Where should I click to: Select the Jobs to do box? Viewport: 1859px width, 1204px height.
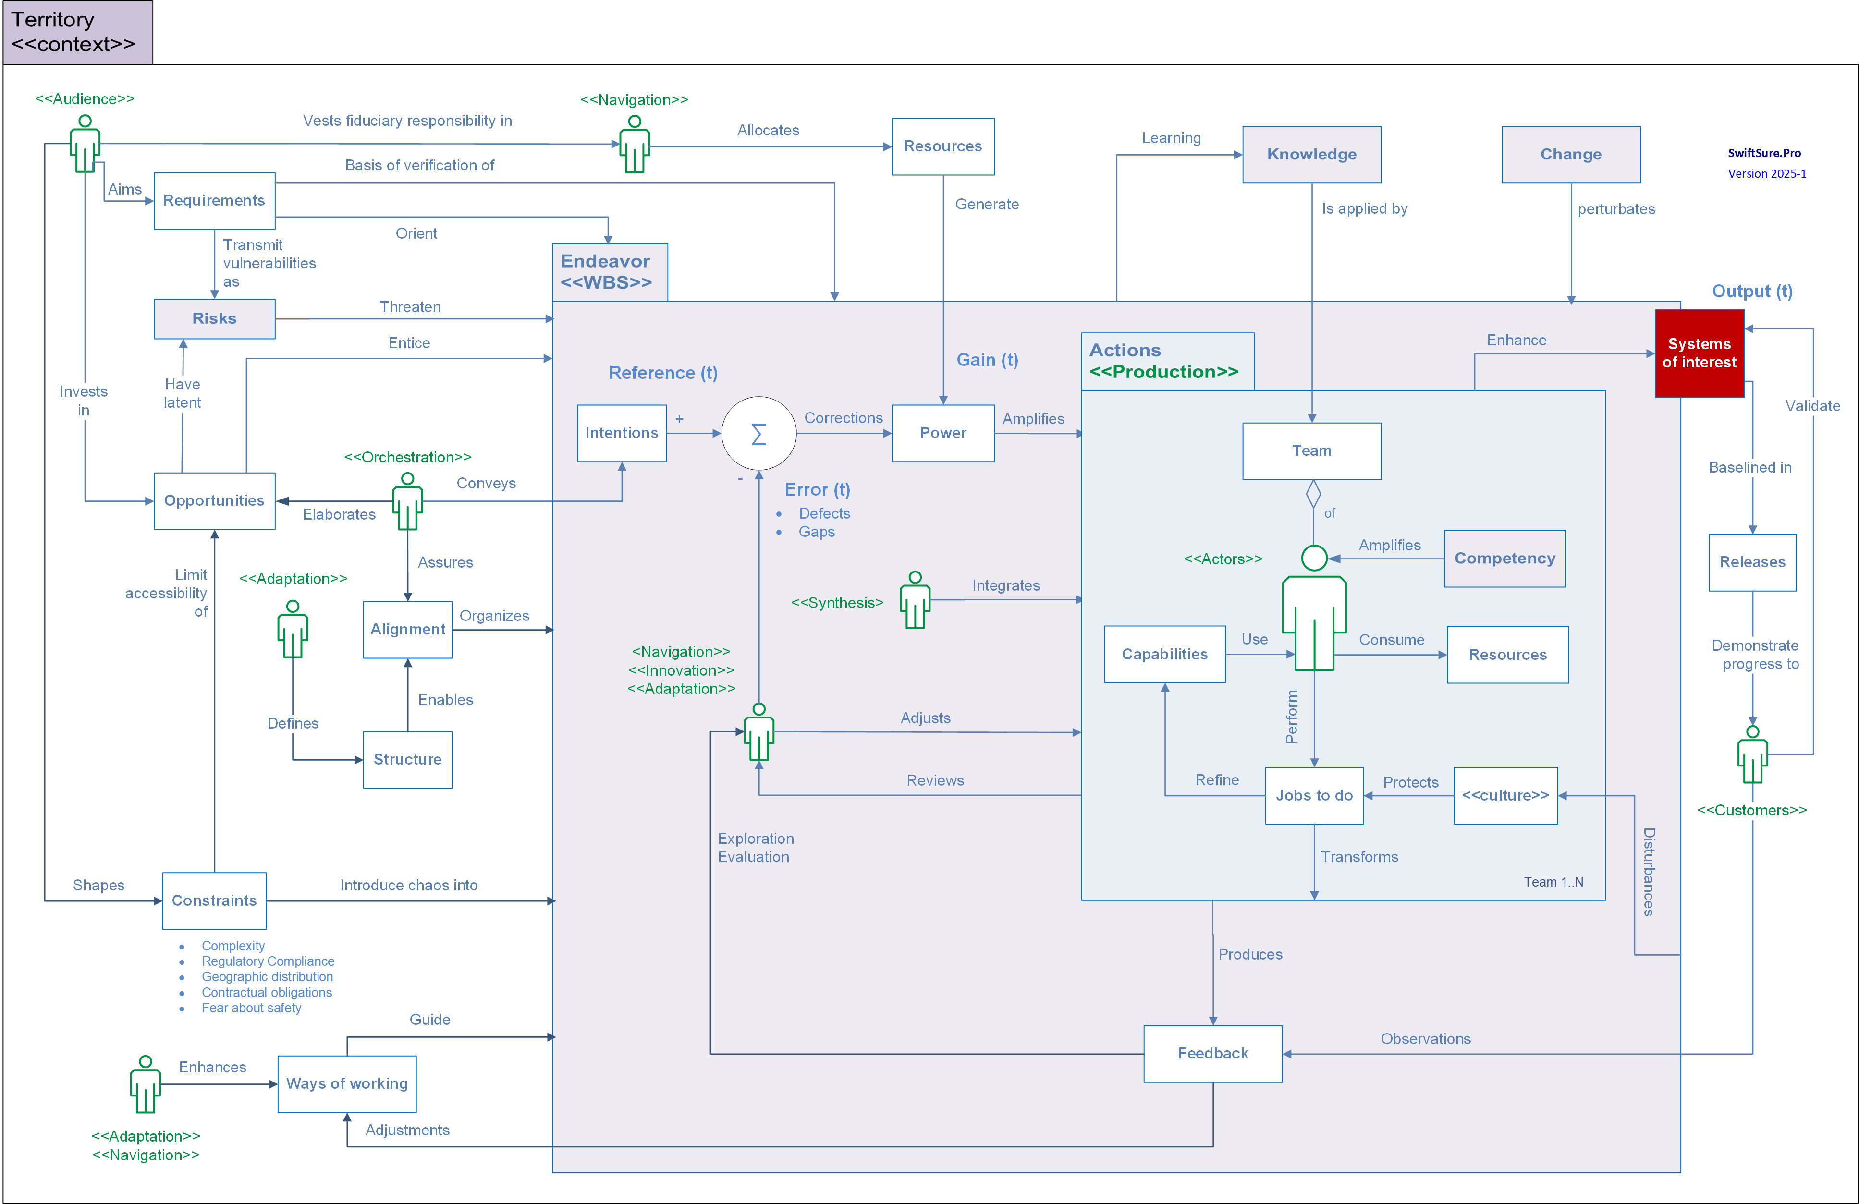pyautogui.click(x=1314, y=796)
